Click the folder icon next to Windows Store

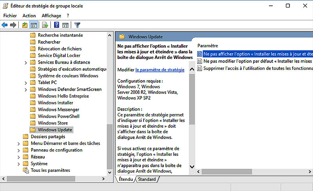[x=32, y=123]
